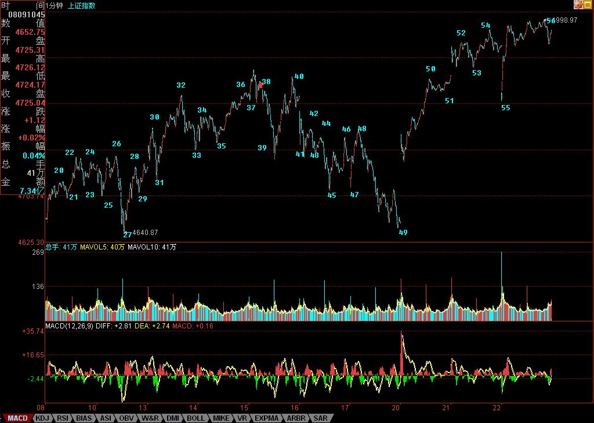Click wave marker 27 at the low
Viewport: 594px width, 423px height.
tap(127, 234)
